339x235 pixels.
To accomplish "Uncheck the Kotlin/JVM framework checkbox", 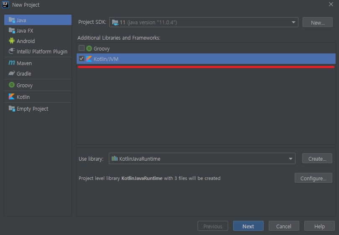I will tap(82, 58).
